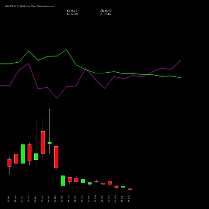Click the right end of the purple indicator line

pos(180,61)
